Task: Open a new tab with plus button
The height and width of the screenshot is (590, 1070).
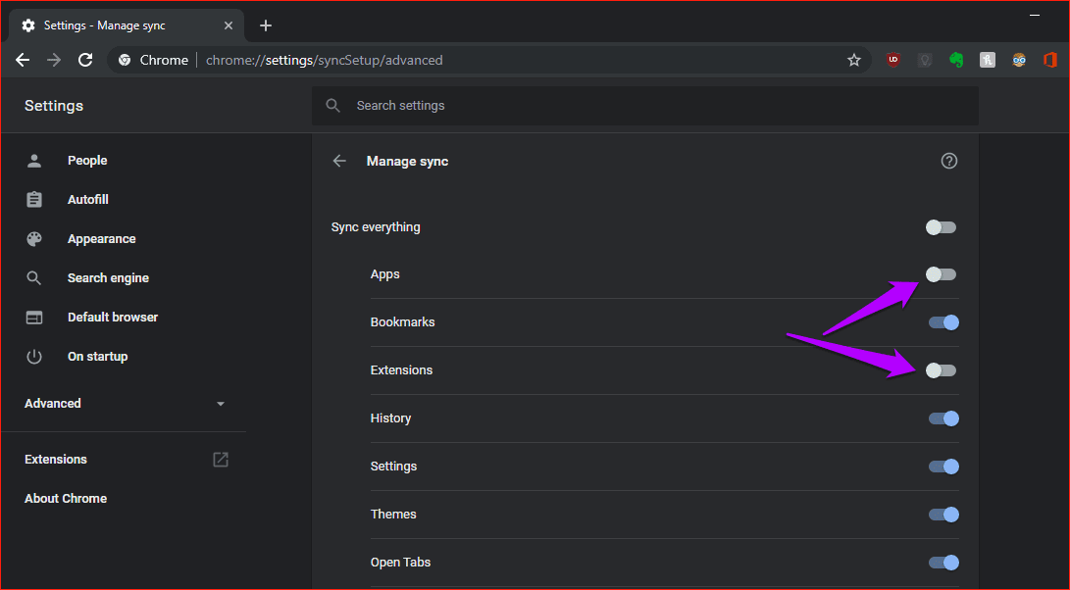Action: [266, 25]
